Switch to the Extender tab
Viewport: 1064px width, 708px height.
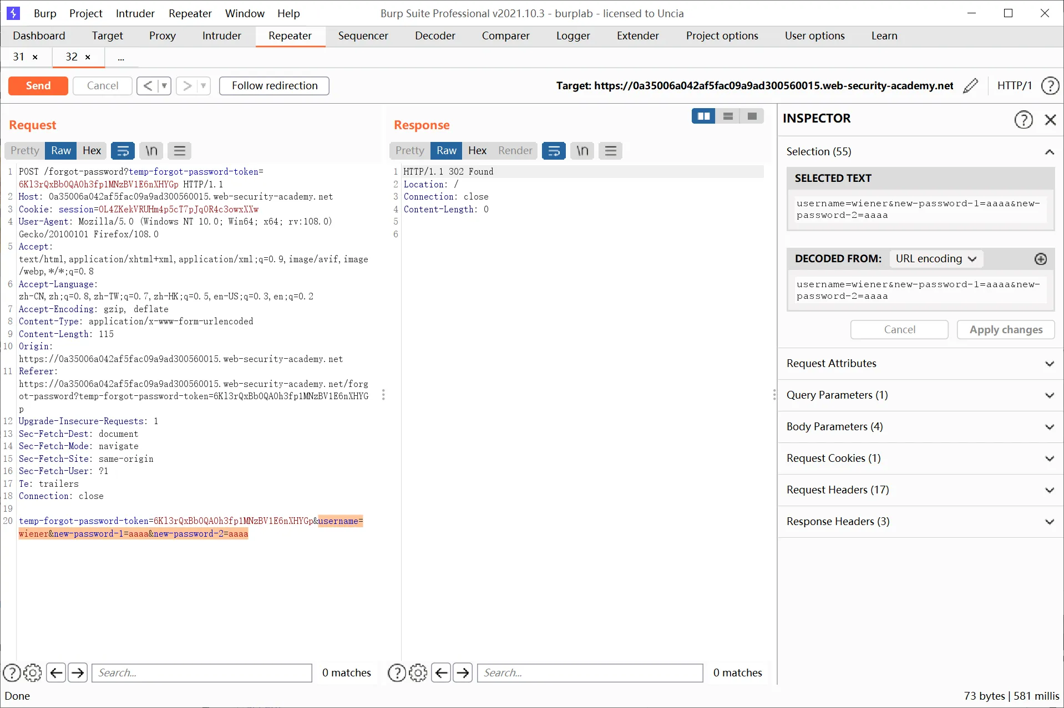tap(638, 36)
